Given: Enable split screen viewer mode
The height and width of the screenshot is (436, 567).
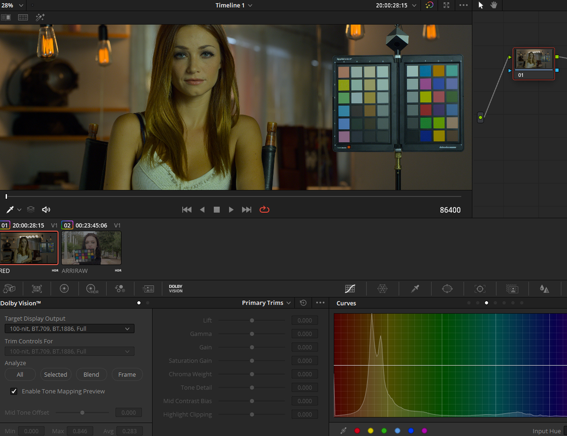Looking at the screenshot, I should (x=23, y=17).
